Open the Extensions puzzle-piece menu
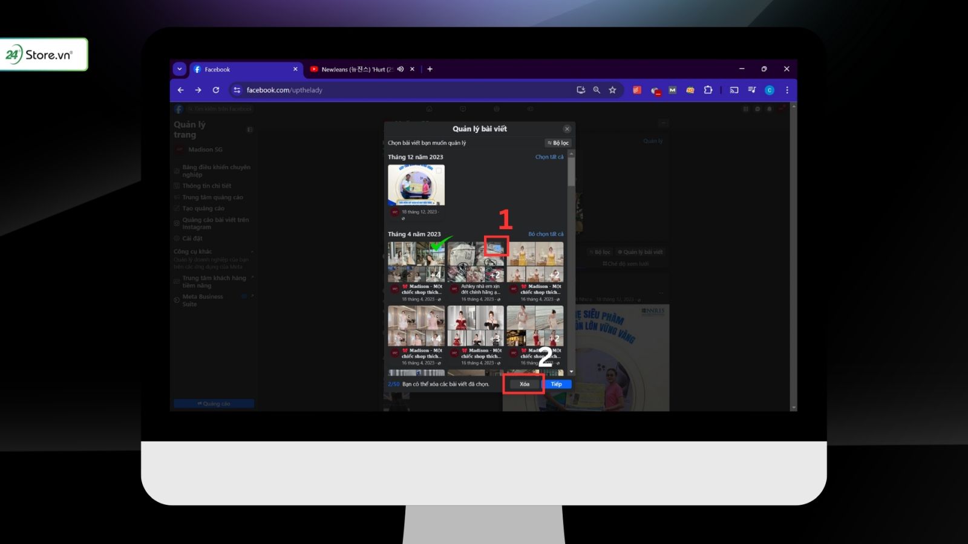968x544 pixels. pyautogui.click(x=708, y=90)
